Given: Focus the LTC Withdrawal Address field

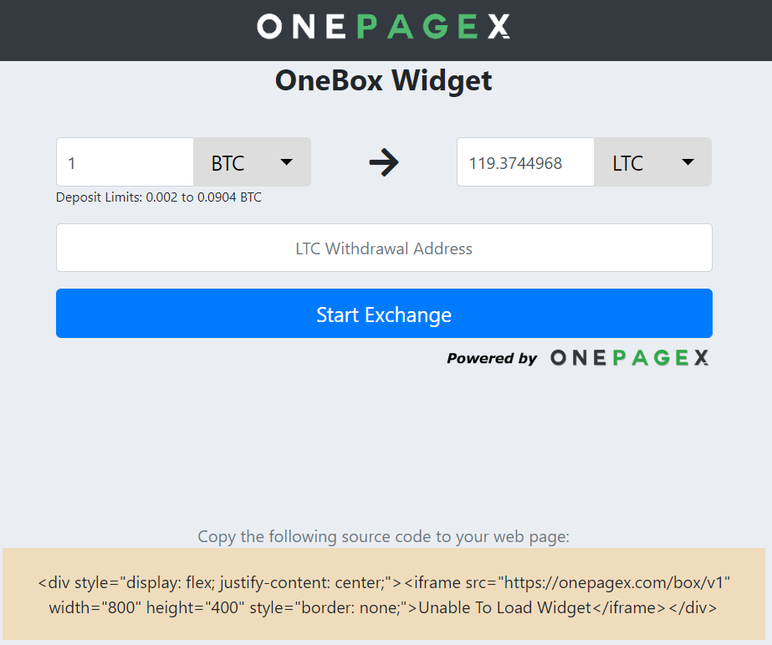Looking at the screenshot, I should (384, 248).
